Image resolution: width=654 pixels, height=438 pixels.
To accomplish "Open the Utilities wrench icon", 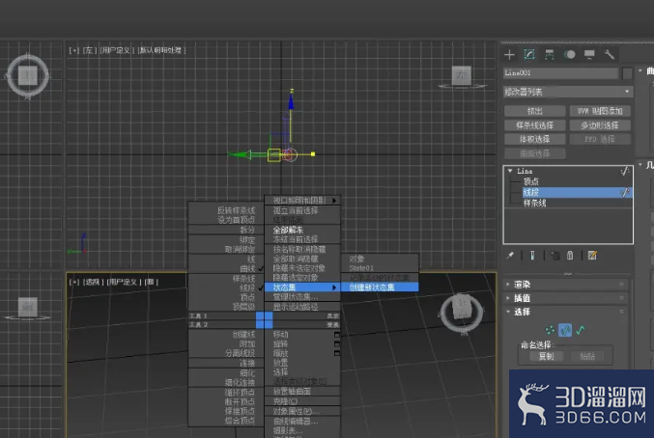I will coord(610,55).
